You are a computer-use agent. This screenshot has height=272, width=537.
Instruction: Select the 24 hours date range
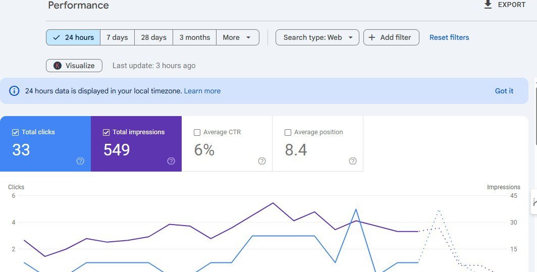pyautogui.click(x=73, y=37)
